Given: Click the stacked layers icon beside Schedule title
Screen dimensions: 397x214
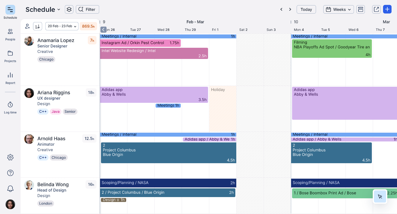Looking at the screenshot, I should [x=69, y=9].
